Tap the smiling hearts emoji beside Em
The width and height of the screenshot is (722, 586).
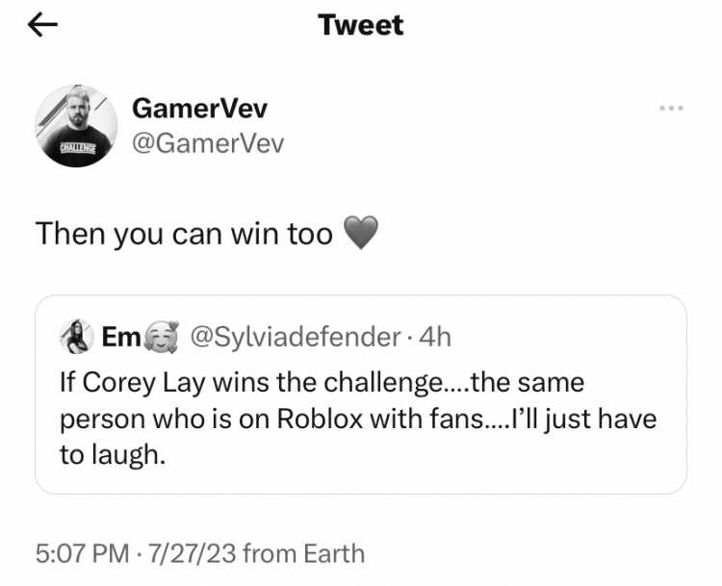point(161,337)
